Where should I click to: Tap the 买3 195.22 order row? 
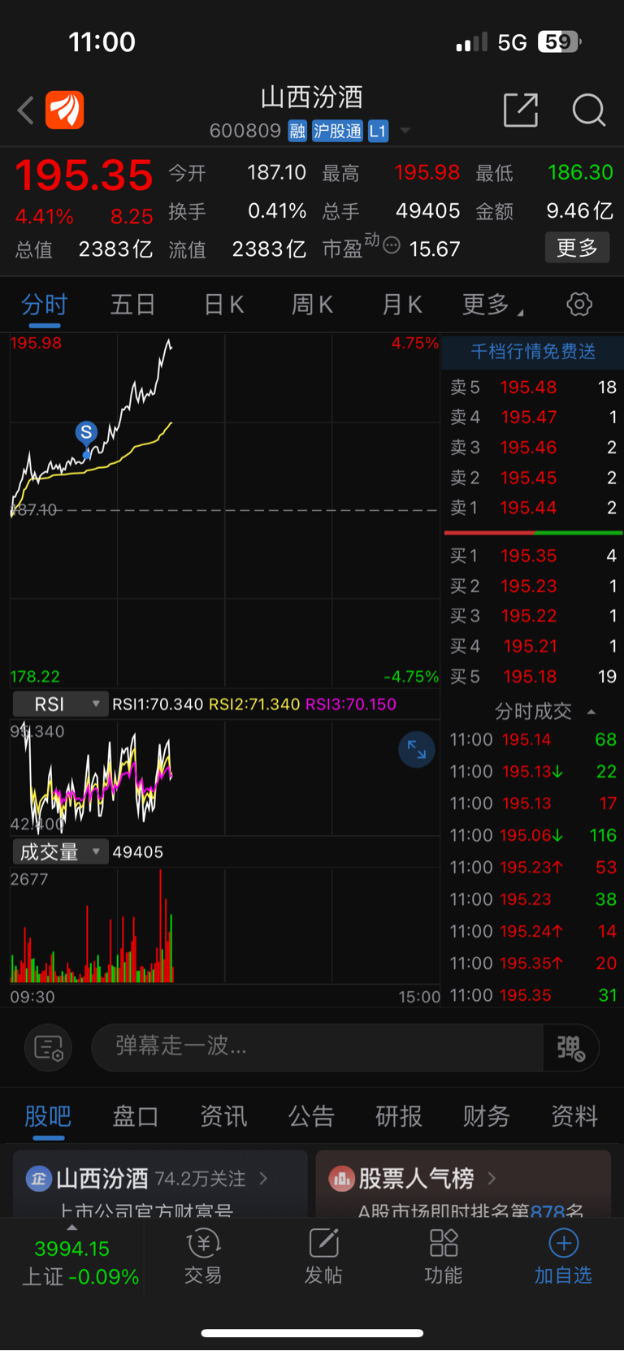pyautogui.click(x=533, y=616)
